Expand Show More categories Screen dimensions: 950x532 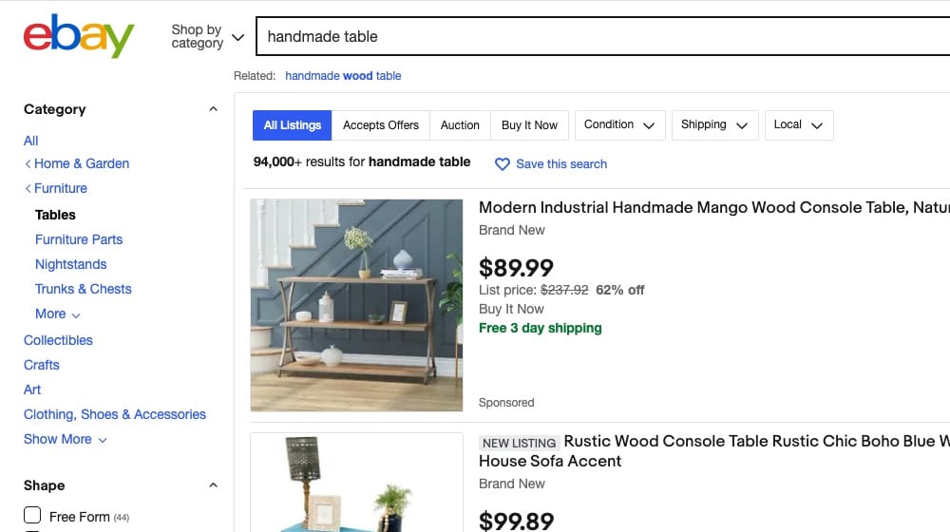tap(65, 439)
